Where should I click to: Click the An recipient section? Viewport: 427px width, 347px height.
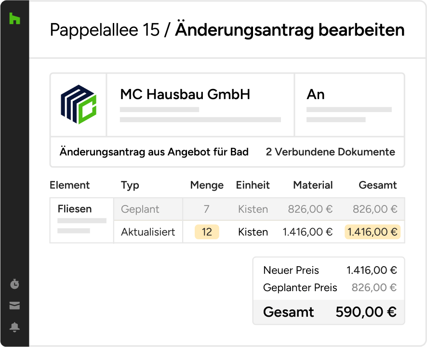tap(316, 94)
